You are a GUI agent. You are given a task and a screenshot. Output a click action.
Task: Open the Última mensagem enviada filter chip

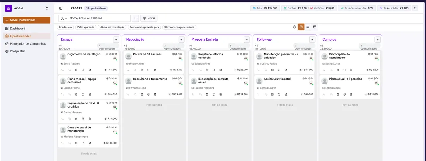[179, 27]
